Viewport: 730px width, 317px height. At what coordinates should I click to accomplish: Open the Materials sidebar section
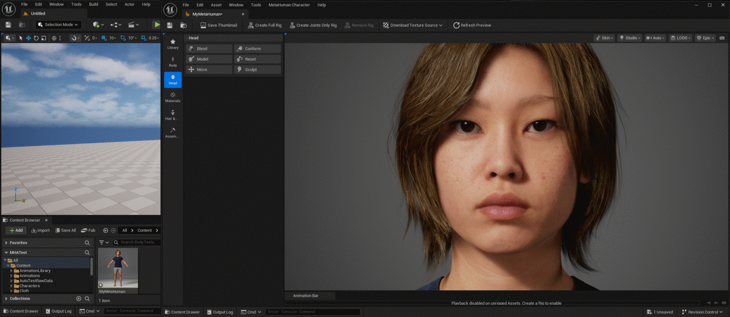click(173, 97)
